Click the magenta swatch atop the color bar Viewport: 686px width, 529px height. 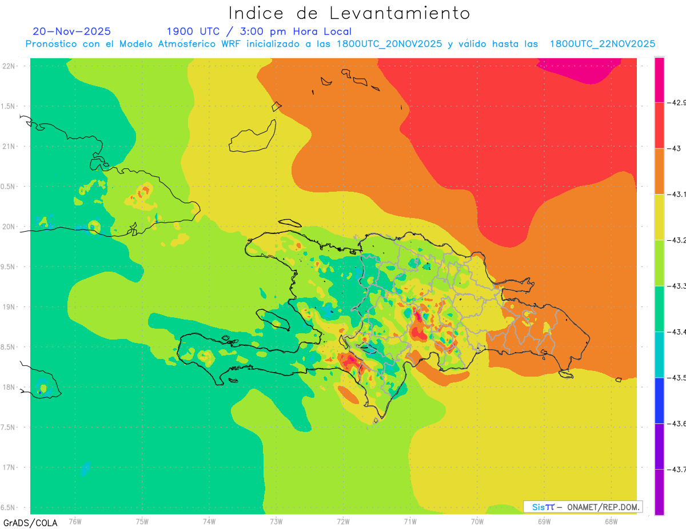tap(659, 80)
